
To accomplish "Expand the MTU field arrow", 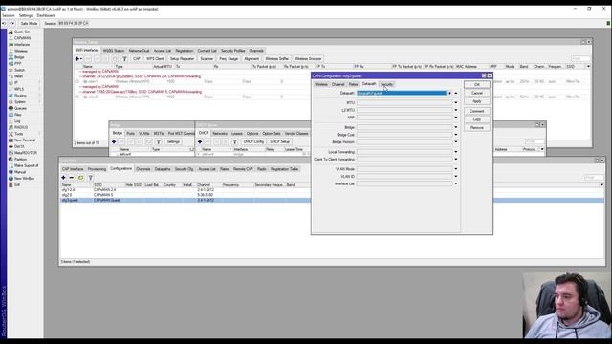I will (456, 103).
